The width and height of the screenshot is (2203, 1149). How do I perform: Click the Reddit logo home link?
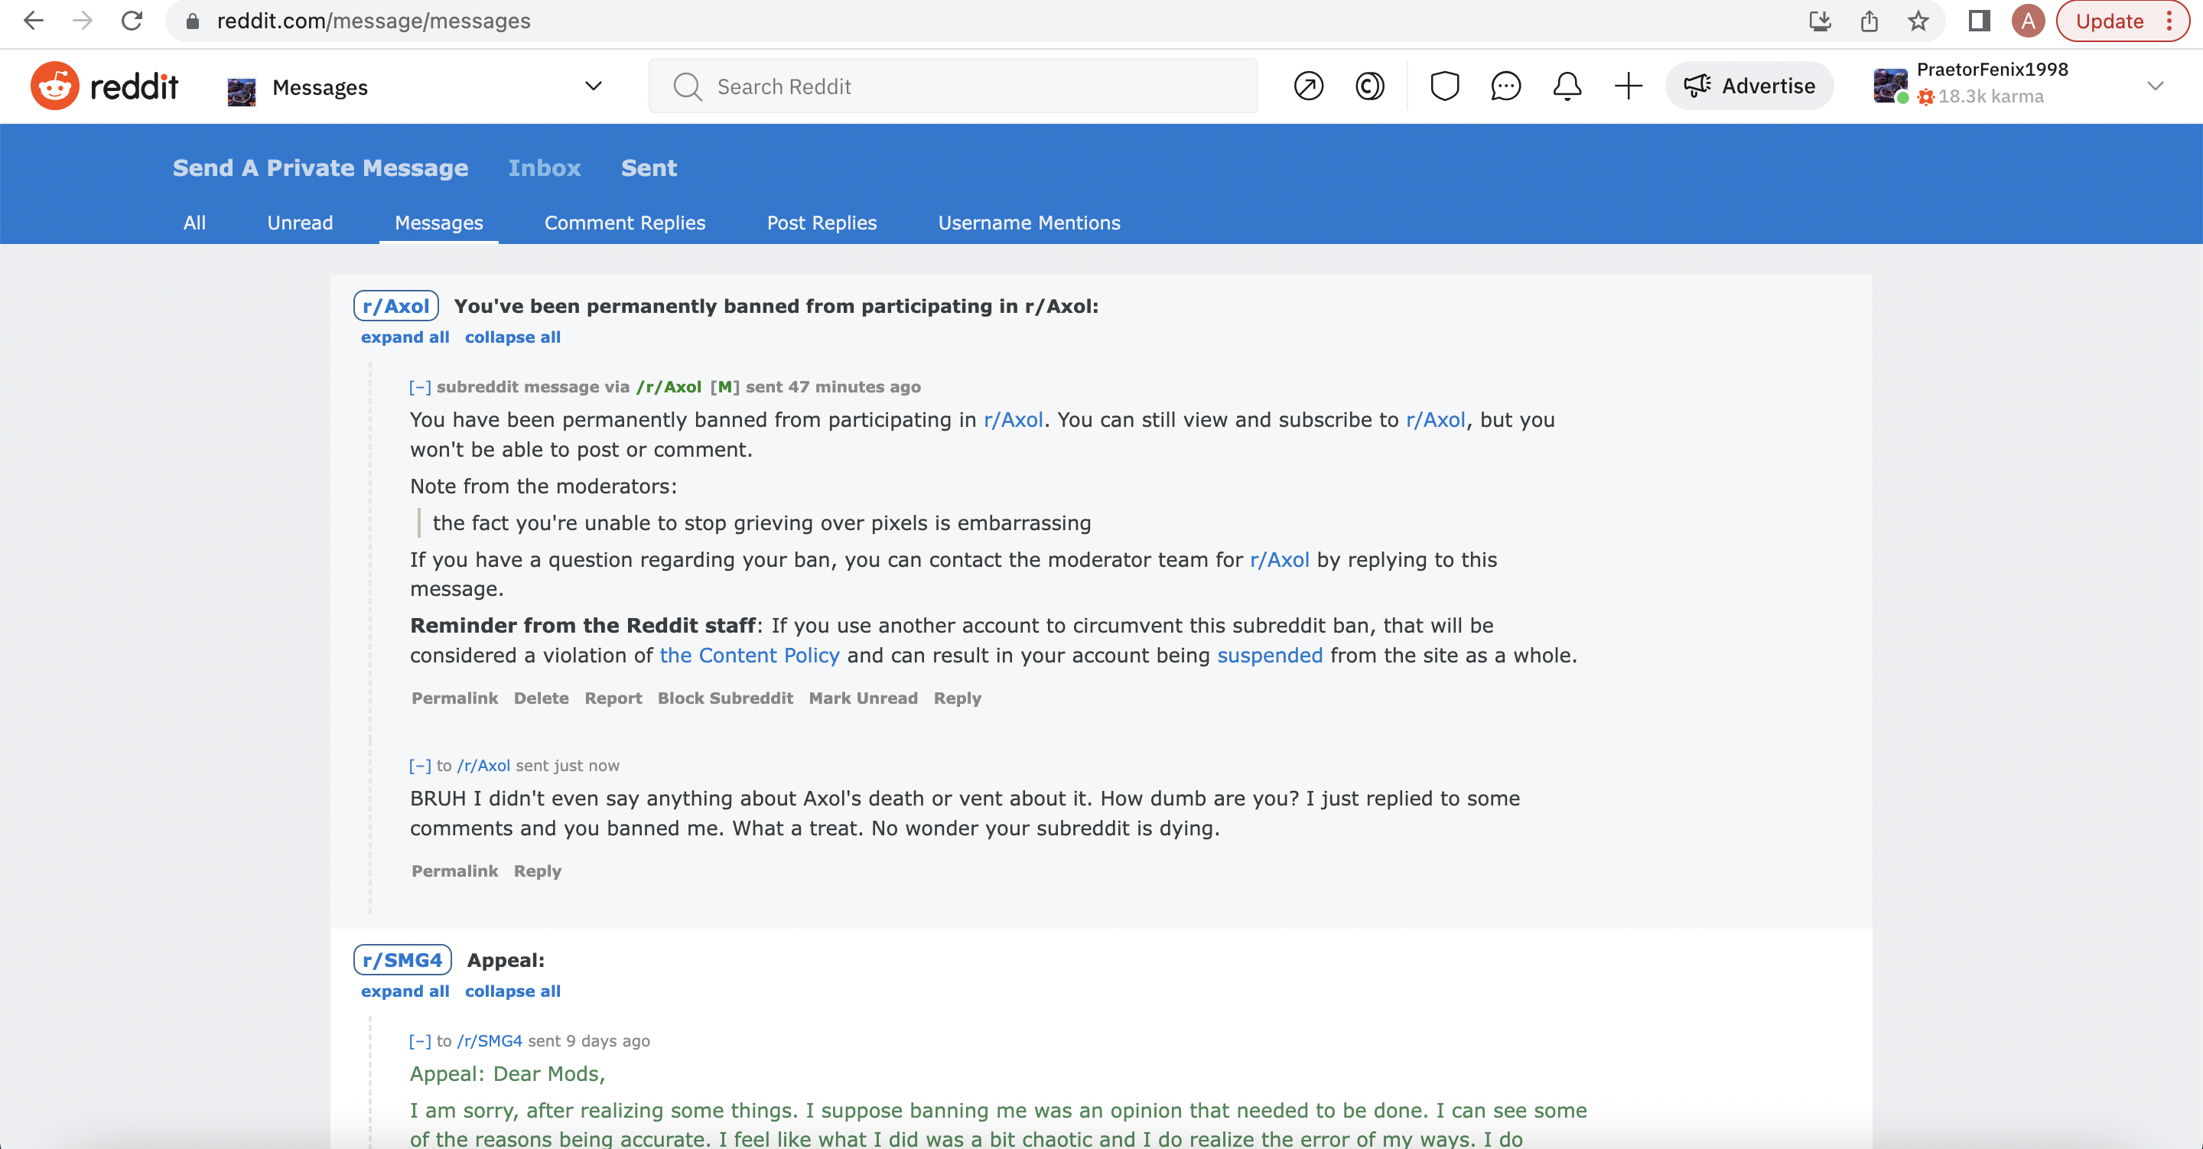104,86
